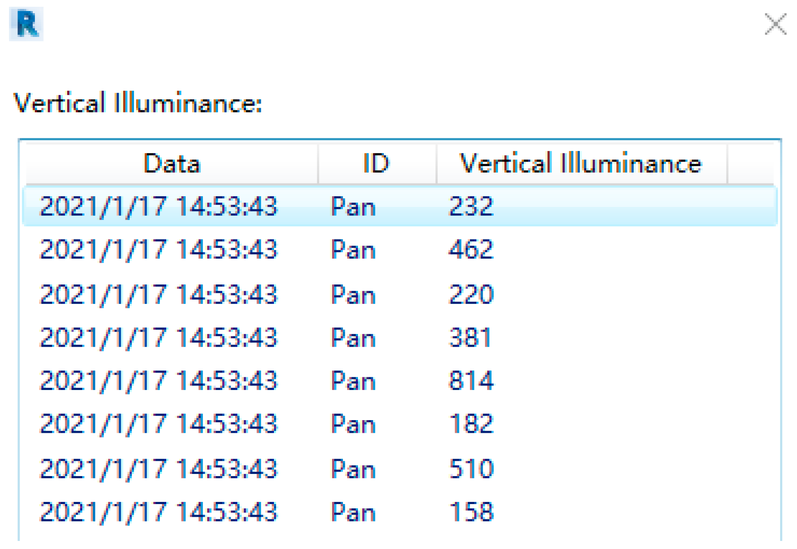797x549 pixels.
Task: Select the row with illuminance value 462
Action: (471, 249)
